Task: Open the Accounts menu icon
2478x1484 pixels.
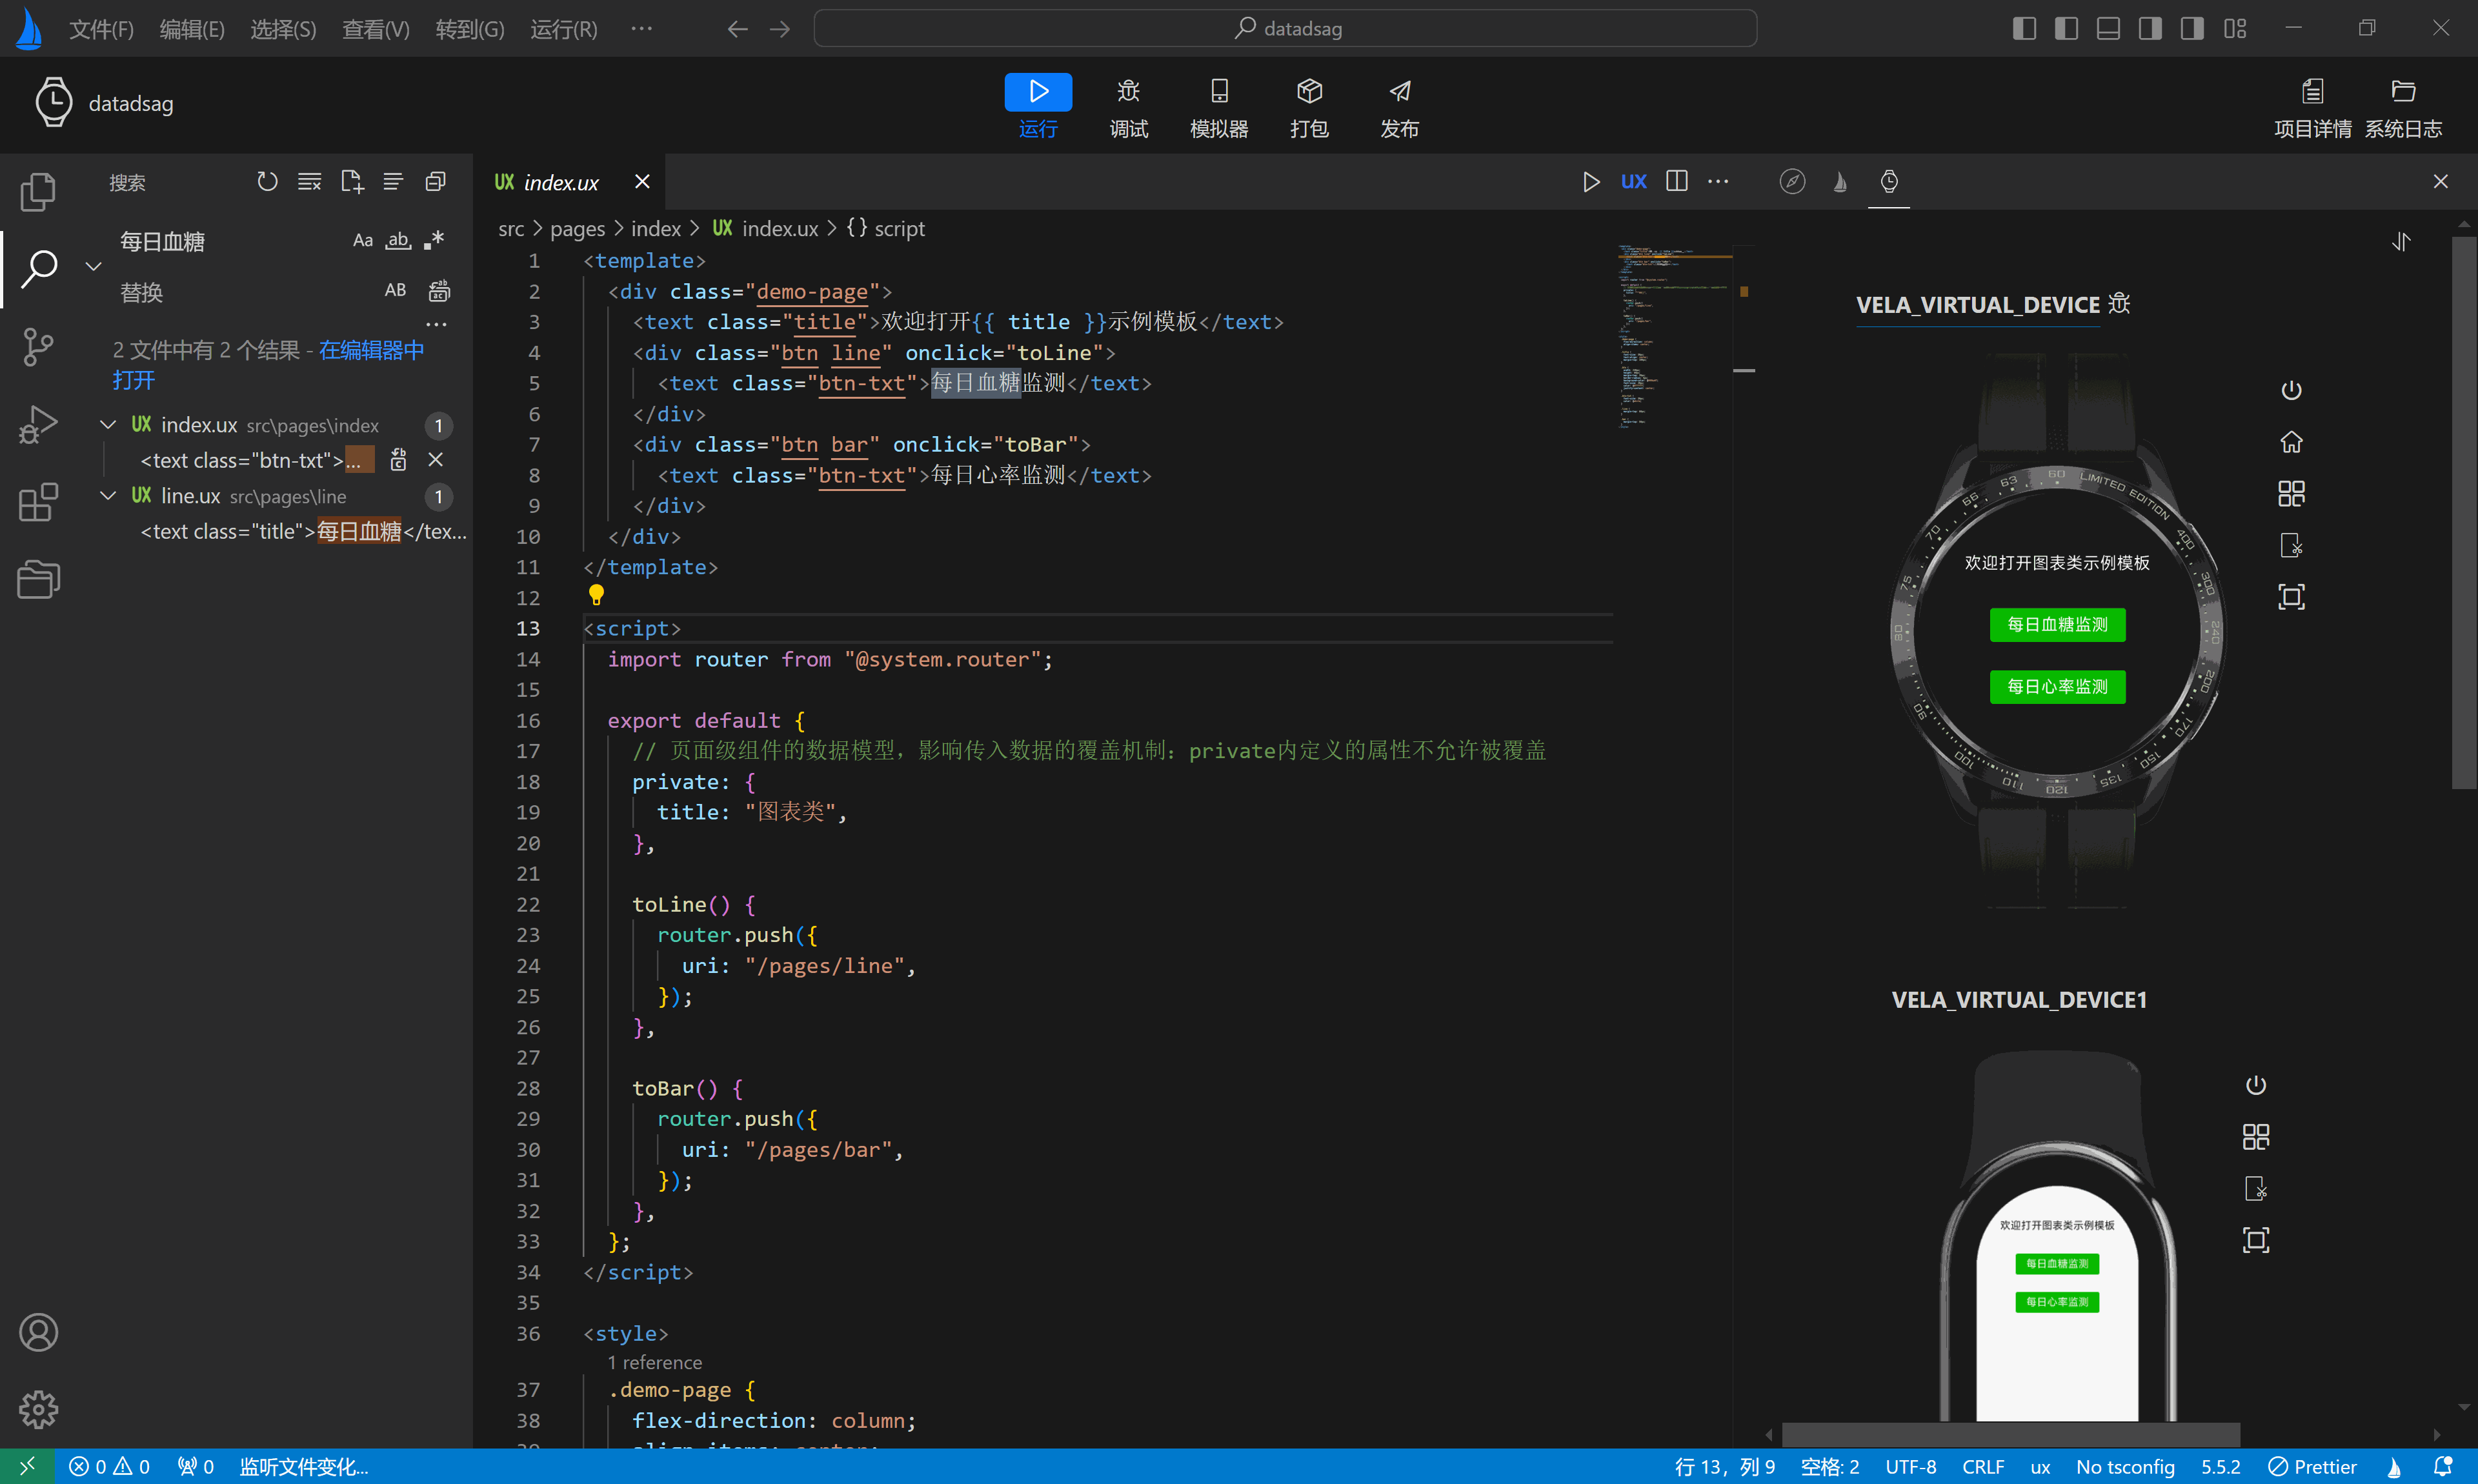Action: [x=38, y=1332]
